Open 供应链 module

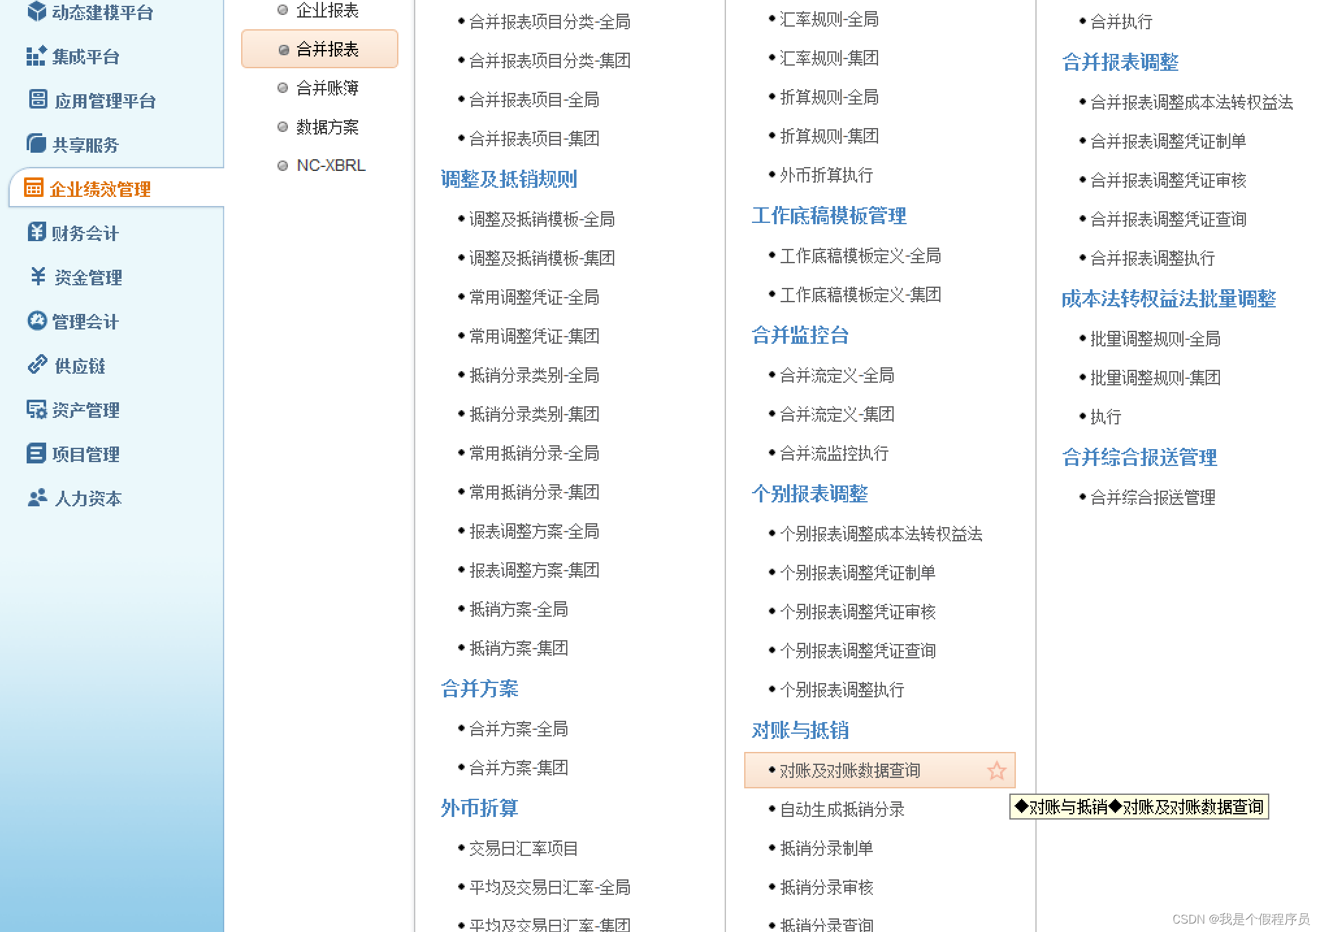[80, 366]
